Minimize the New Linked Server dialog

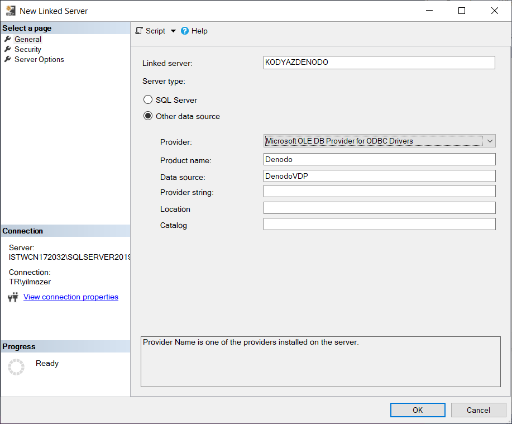tap(429, 11)
